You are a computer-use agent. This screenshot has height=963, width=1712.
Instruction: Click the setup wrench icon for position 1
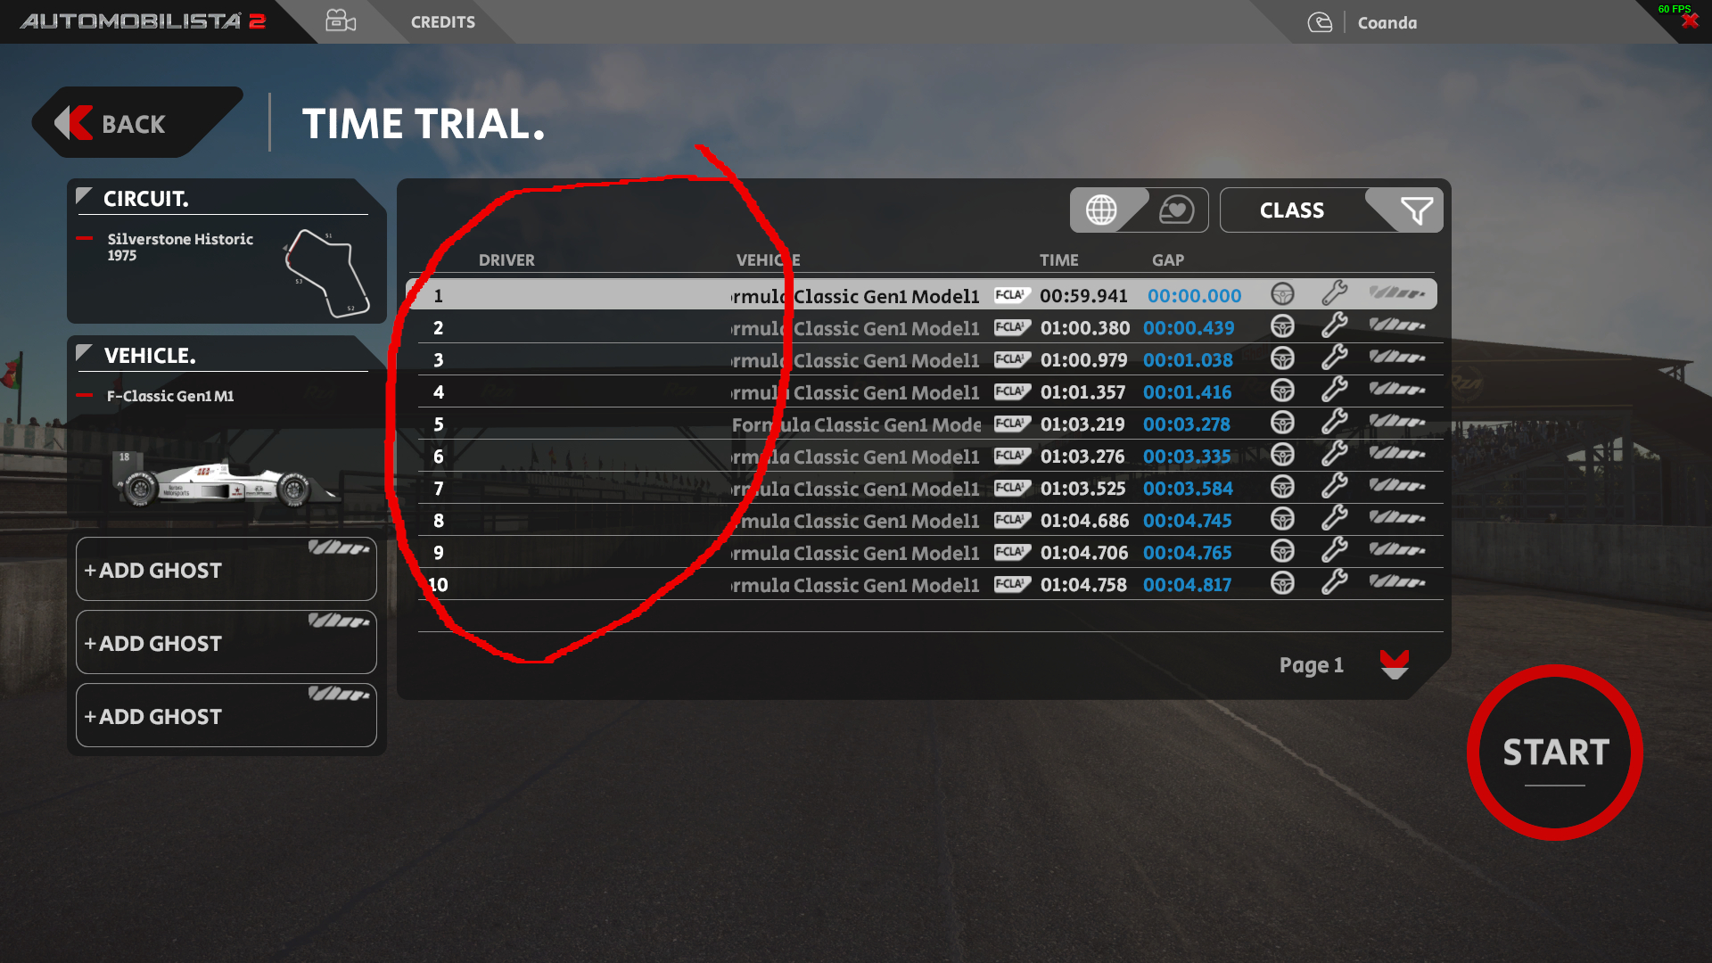(x=1337, y=294)
